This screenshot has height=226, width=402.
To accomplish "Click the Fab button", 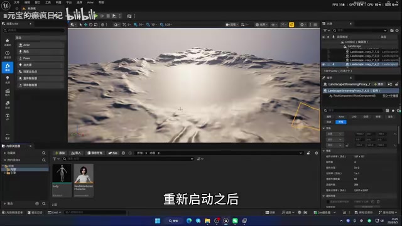I will 113,153.
